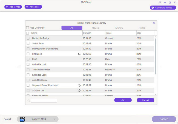Click the Add Files button

point(33,7)
